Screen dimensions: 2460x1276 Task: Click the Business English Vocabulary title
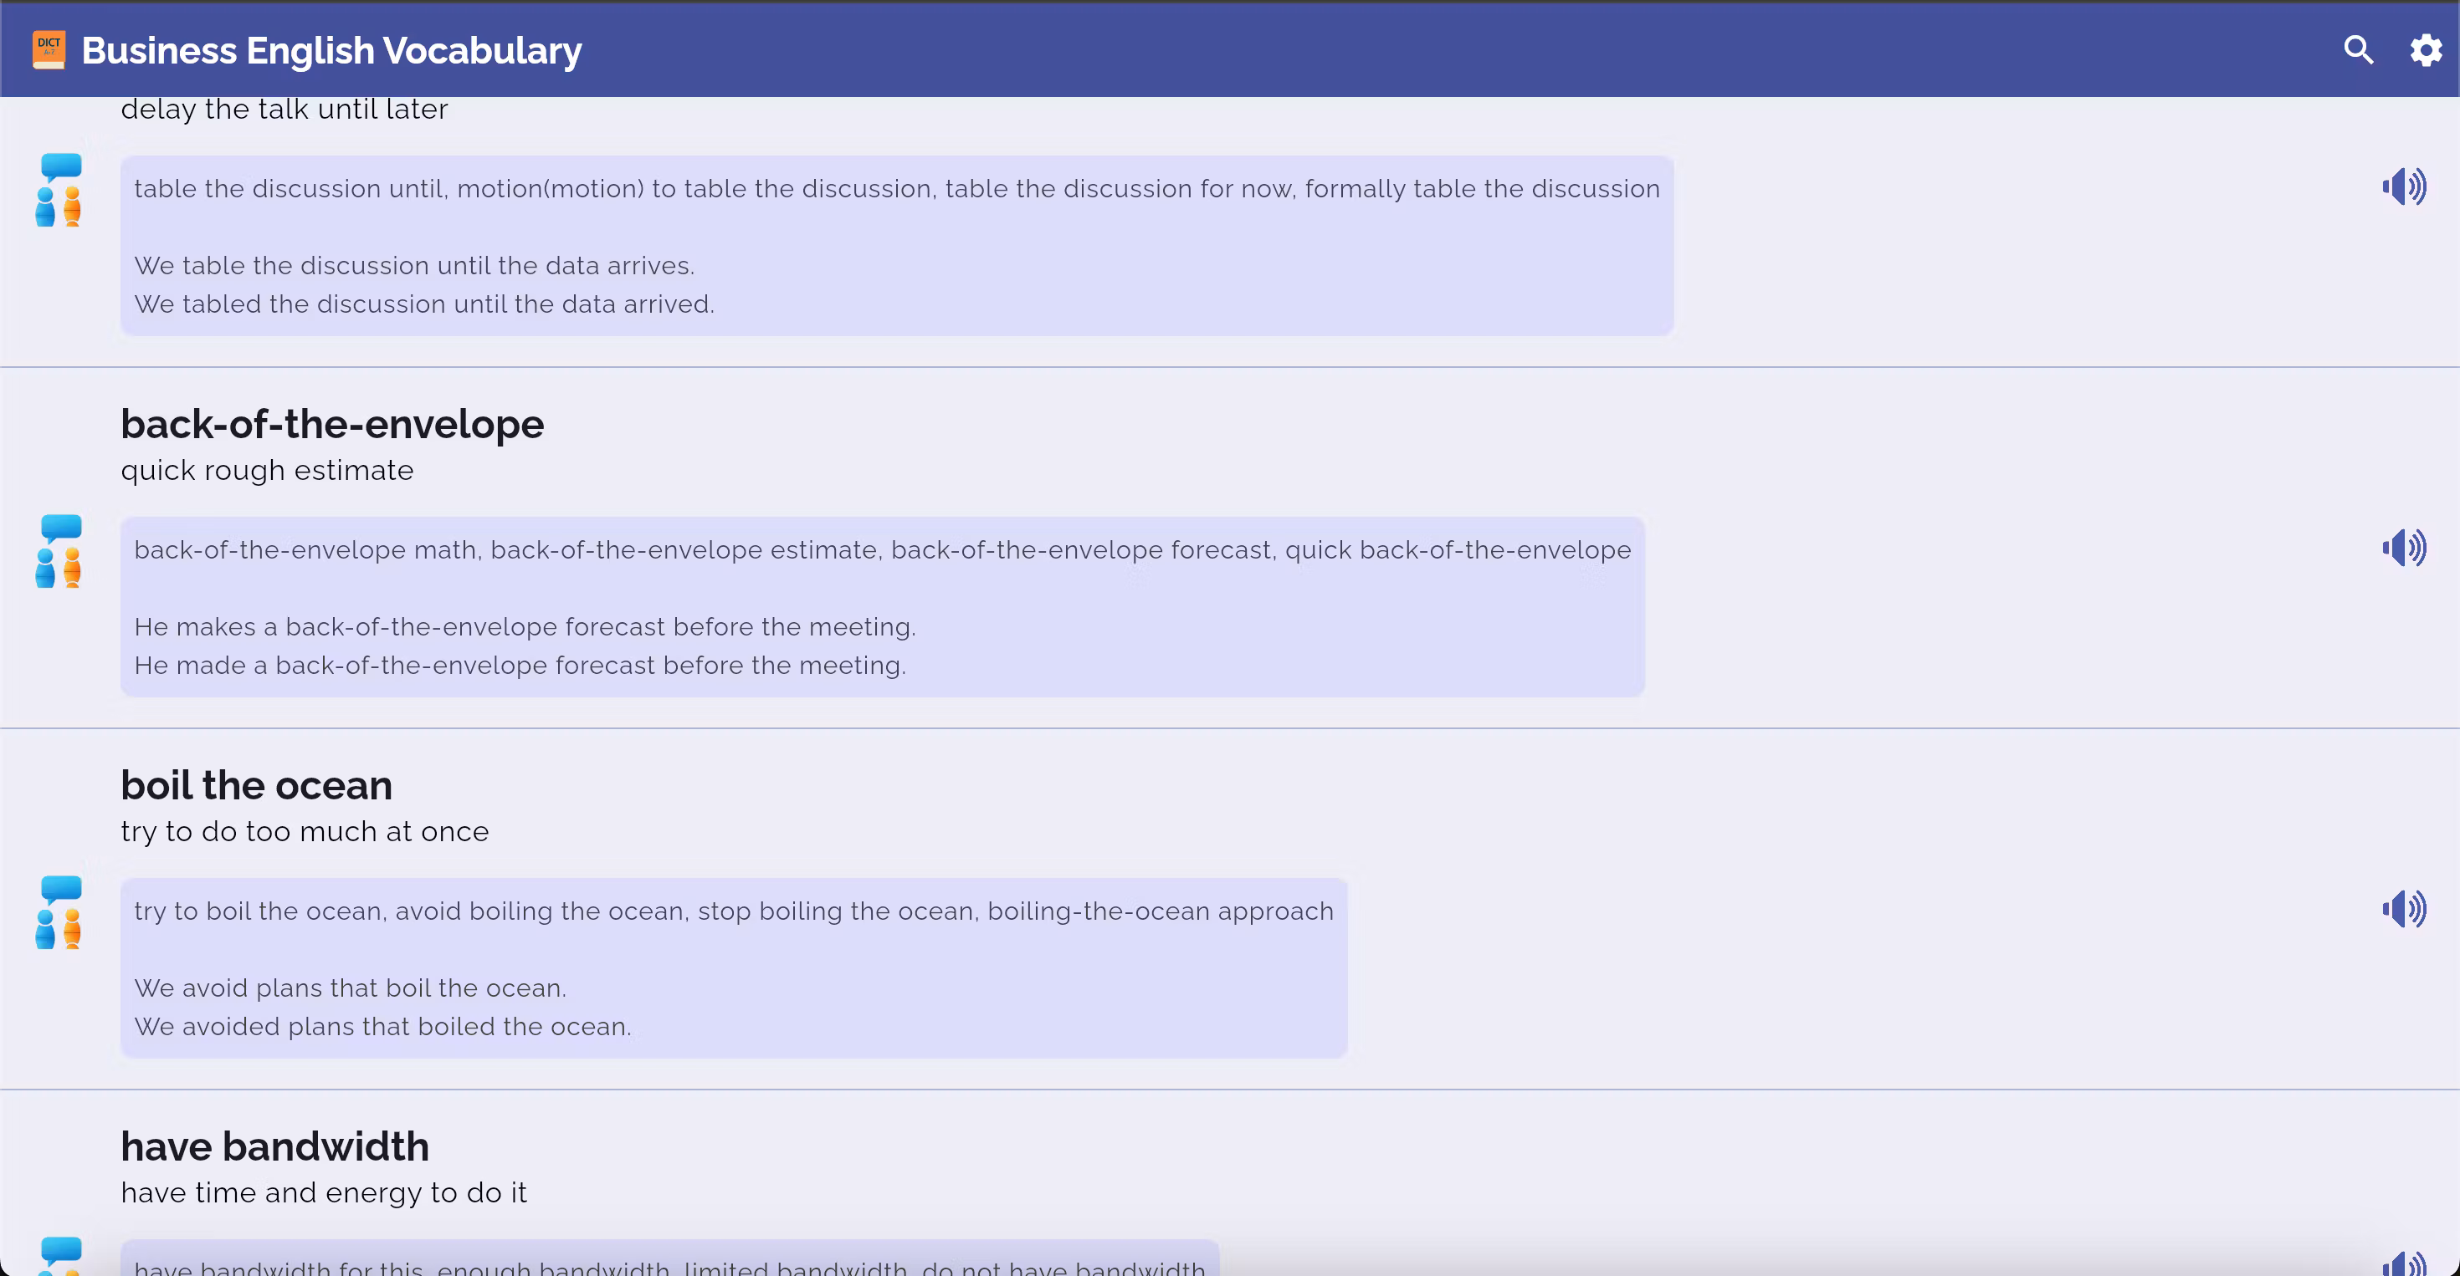(x=331, y=50)
